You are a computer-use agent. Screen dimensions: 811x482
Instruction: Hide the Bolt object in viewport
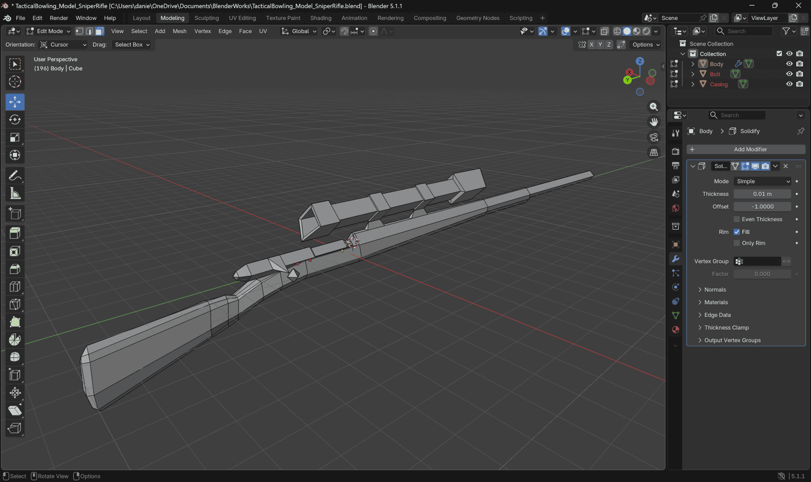pos(789,74)
